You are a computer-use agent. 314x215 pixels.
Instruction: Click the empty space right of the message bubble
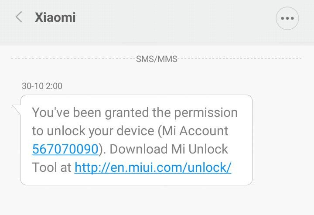[x=283, y=140]
